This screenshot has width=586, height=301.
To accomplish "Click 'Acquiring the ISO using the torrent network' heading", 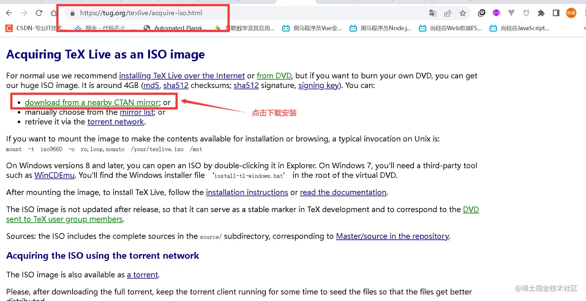I will pyautogui.click(x=103, y=256).
